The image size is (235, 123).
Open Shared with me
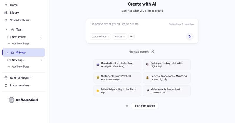[x=20, y=20]
